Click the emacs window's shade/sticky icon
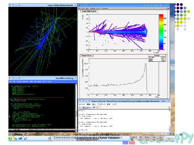This screenshot has height=145, width=194. point(19,78)
